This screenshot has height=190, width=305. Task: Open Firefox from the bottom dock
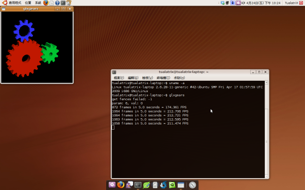(121, 185)
